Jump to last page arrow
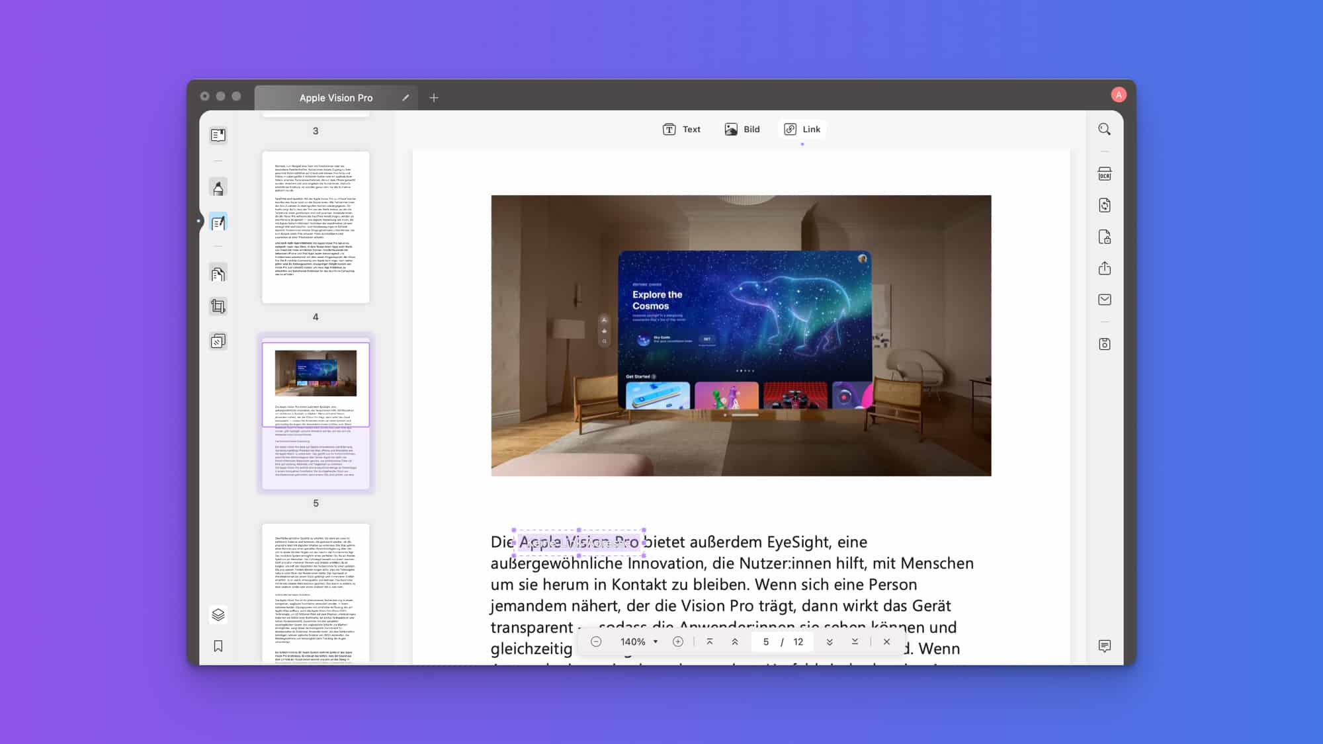Screen dimensions: 1323x744 tap(855, 641)
